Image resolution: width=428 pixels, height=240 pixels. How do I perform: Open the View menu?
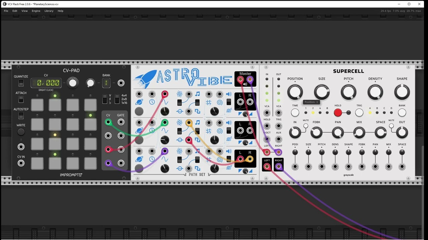24,11
